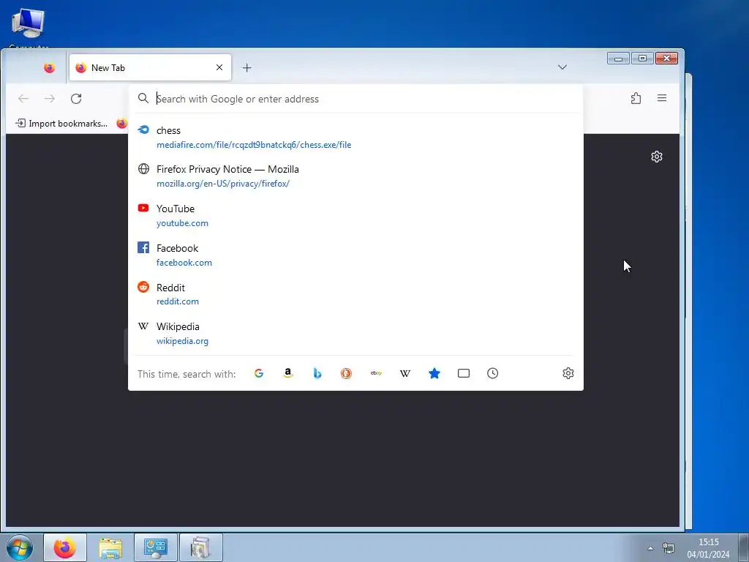
Task: Click the Show desktop strip at the taskbar's end
Action: click(744, 547)
